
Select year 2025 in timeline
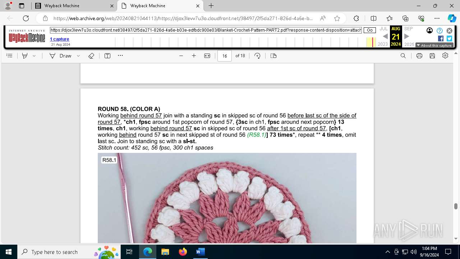click(x=409, y=44)
